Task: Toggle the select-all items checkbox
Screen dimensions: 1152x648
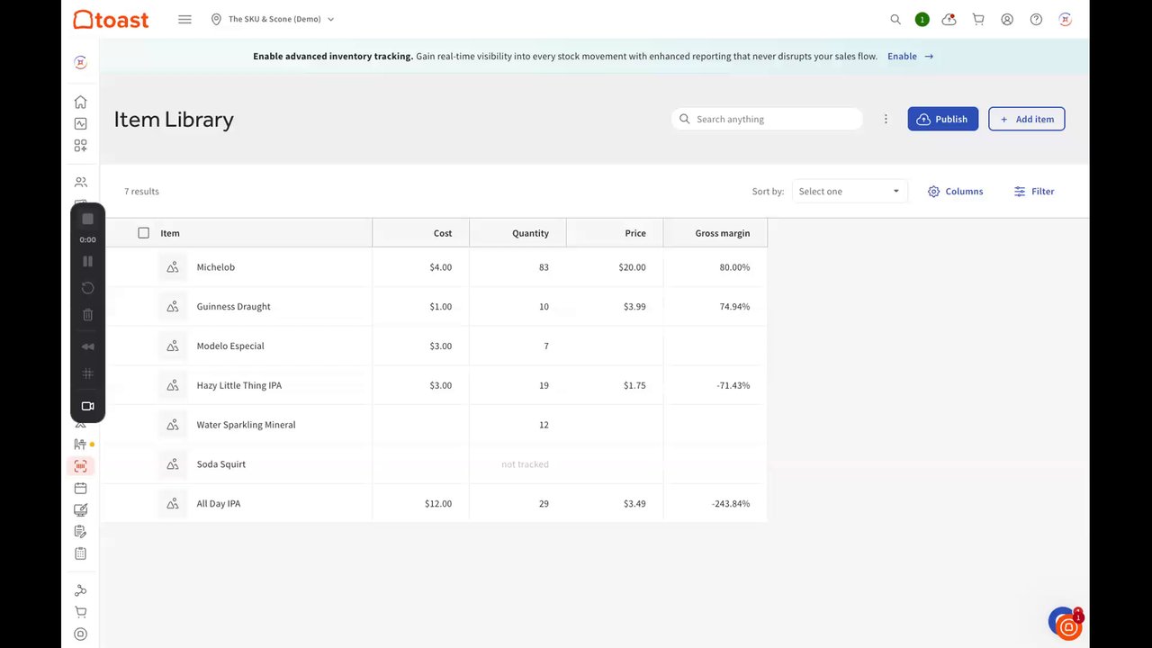Action: (143, 232)
